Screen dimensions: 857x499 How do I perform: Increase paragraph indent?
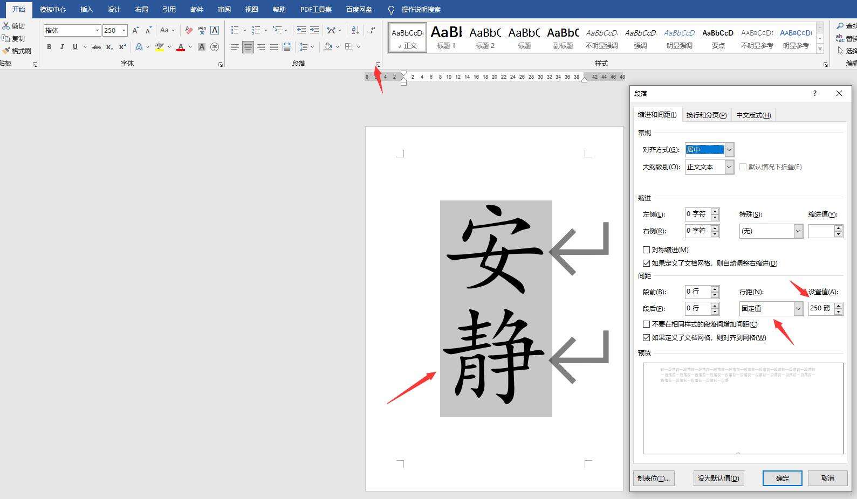point(314,30)
